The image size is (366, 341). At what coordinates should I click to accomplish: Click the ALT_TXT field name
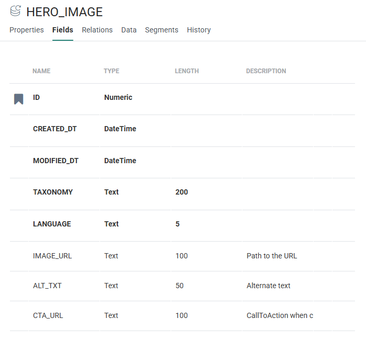pos(49,286)
